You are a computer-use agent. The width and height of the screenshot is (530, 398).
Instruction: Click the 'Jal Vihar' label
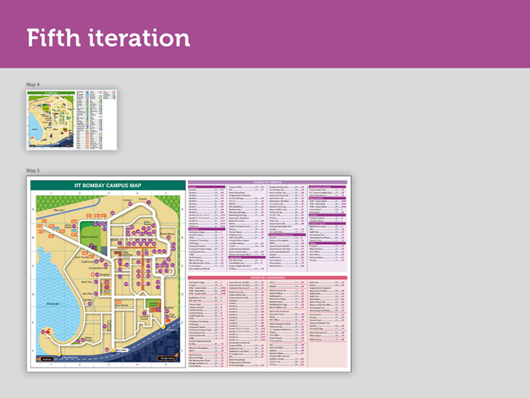[x=87, y=299]
